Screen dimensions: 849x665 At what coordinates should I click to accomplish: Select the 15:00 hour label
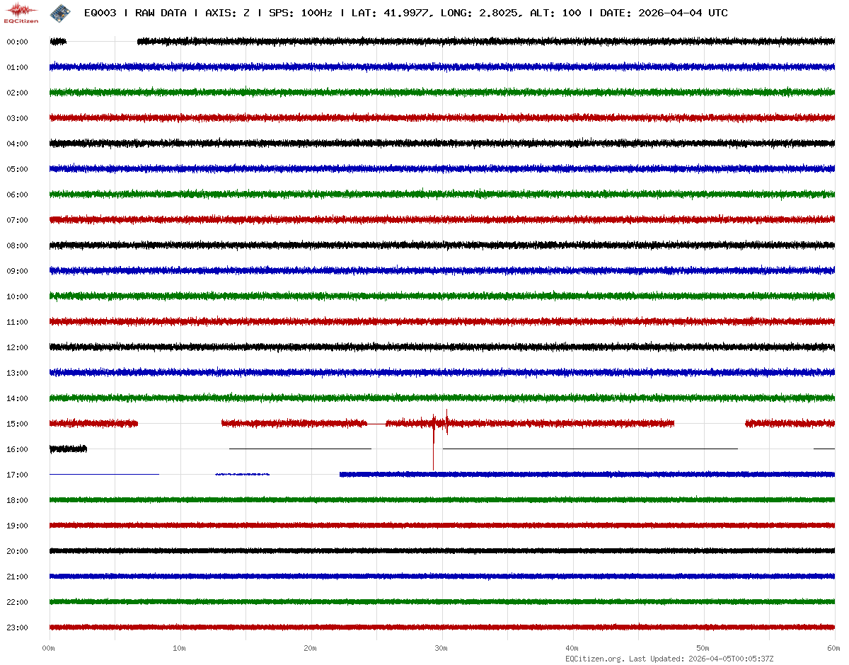tap(17, 424)
